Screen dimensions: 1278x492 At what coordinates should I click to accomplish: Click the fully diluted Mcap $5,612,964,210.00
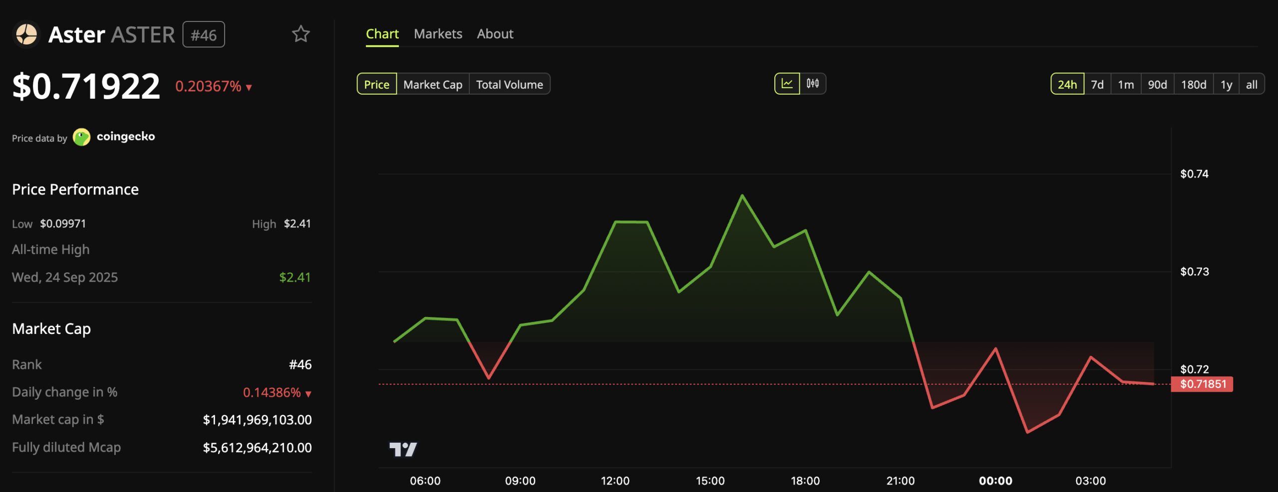coord(257,448)
